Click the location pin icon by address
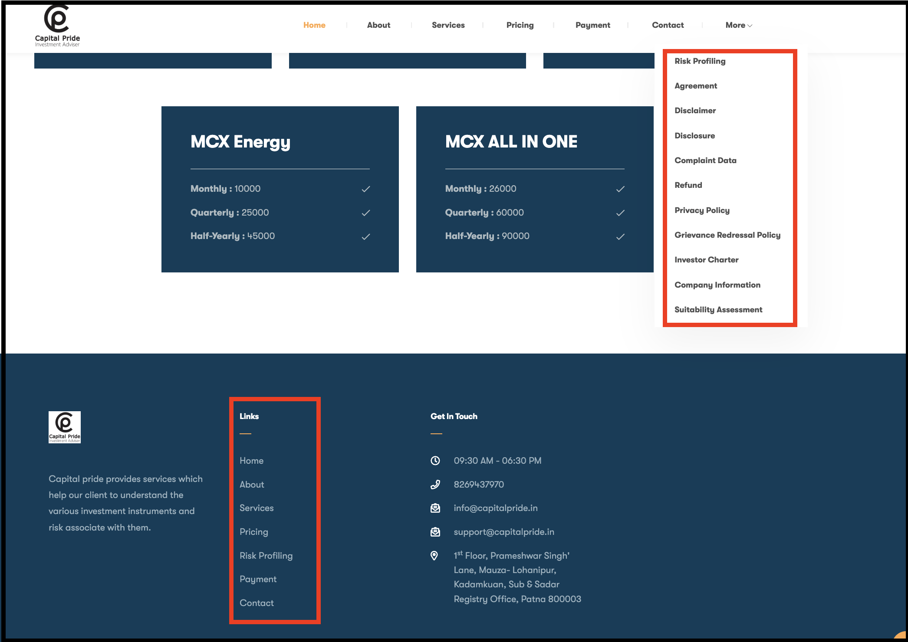This screenshot has height=642, width=908. (x=434, y=556)
